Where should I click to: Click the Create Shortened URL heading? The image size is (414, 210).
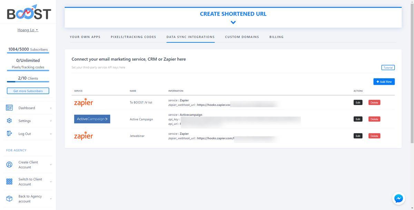tap(233, 14)
